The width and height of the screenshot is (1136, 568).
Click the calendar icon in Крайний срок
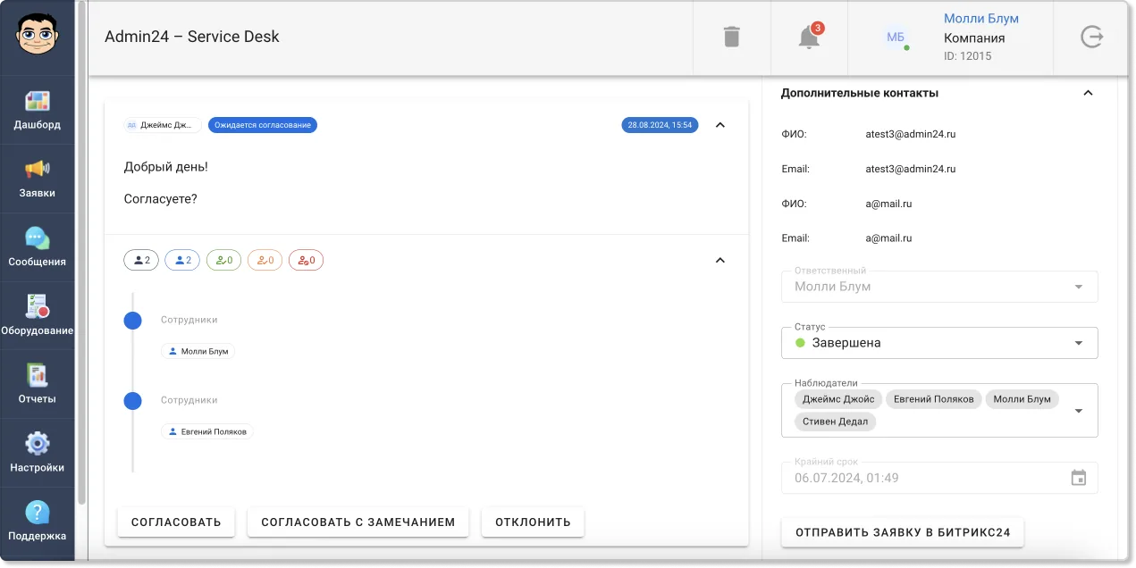(1079, 478)
